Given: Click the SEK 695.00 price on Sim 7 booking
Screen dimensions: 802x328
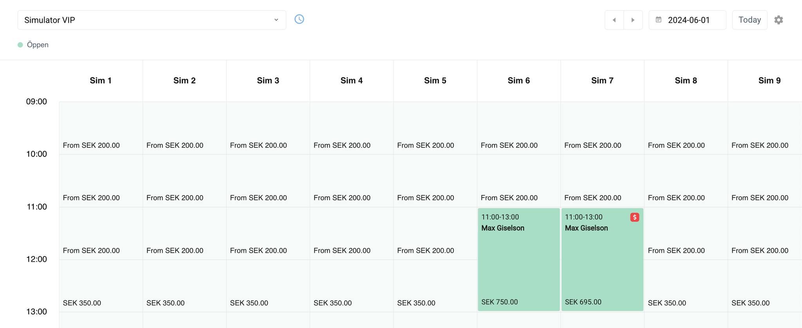Looking at the screenshot, I should coord(583,302).
